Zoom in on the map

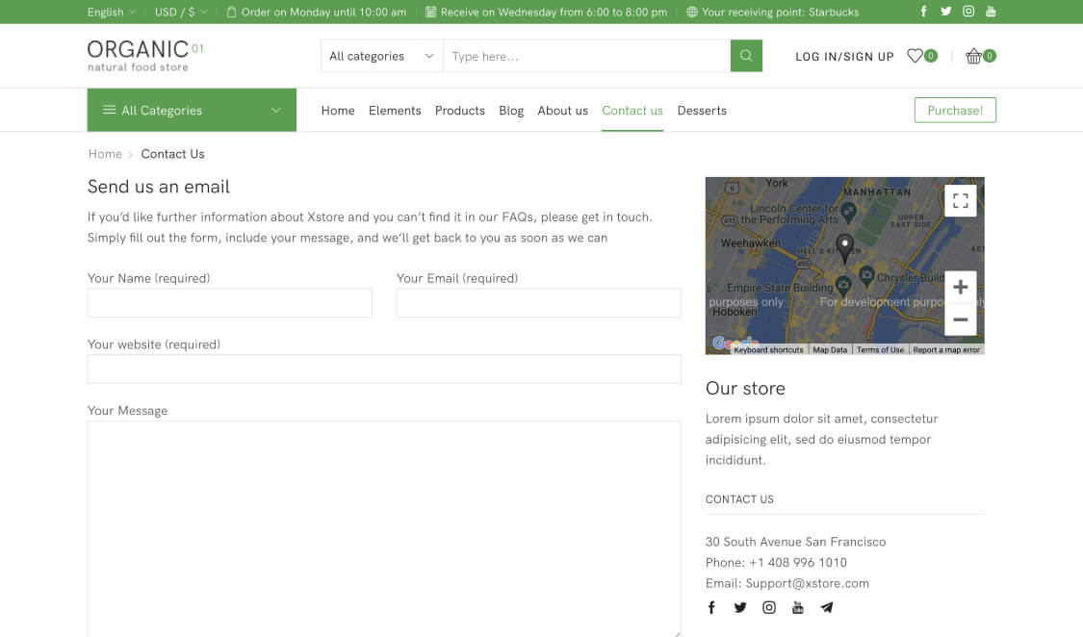[x=960, y=287]
